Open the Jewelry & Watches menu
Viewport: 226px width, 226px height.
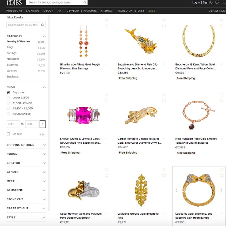click(x=82, y=11)
